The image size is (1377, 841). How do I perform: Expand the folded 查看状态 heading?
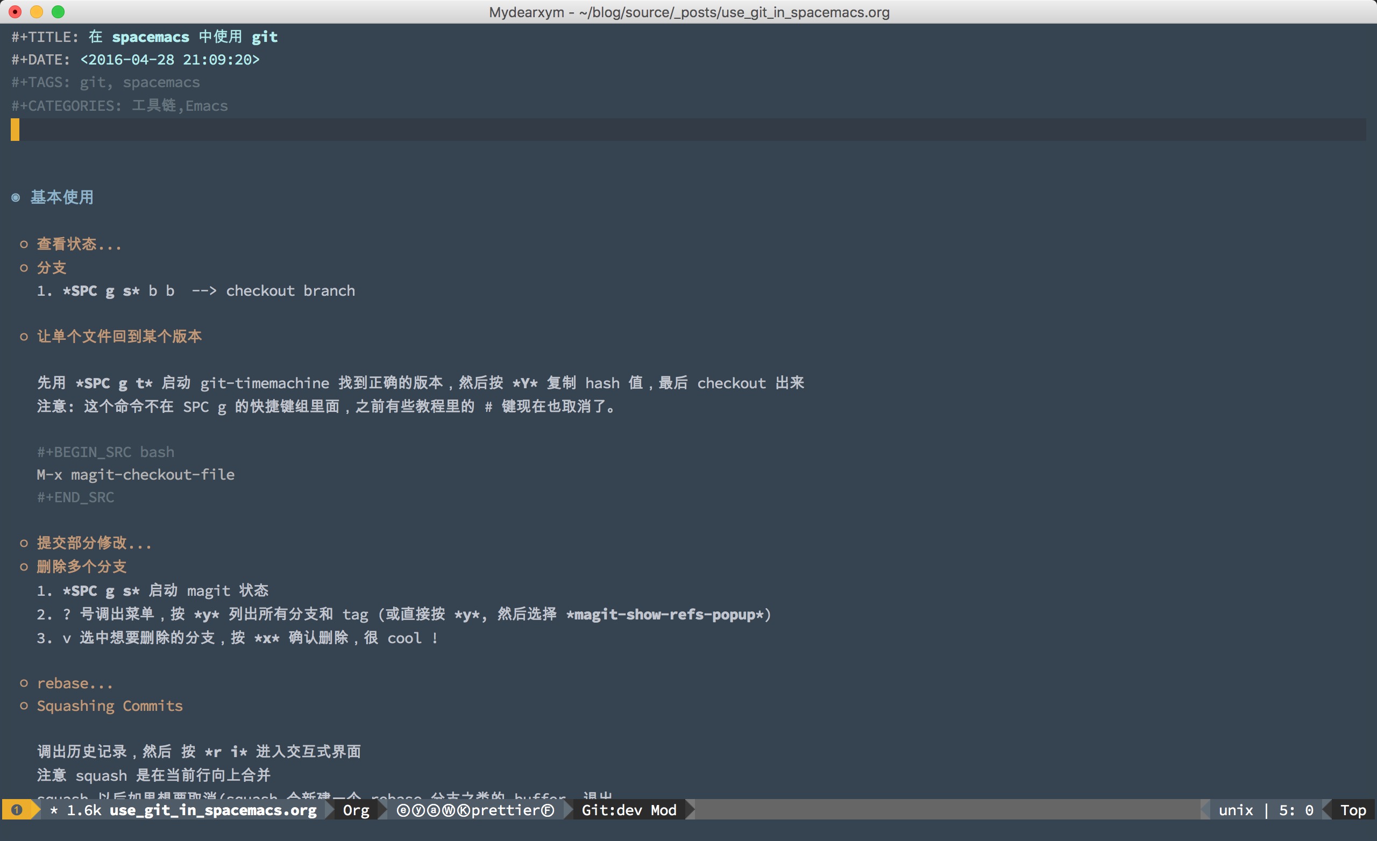point(78,244)
